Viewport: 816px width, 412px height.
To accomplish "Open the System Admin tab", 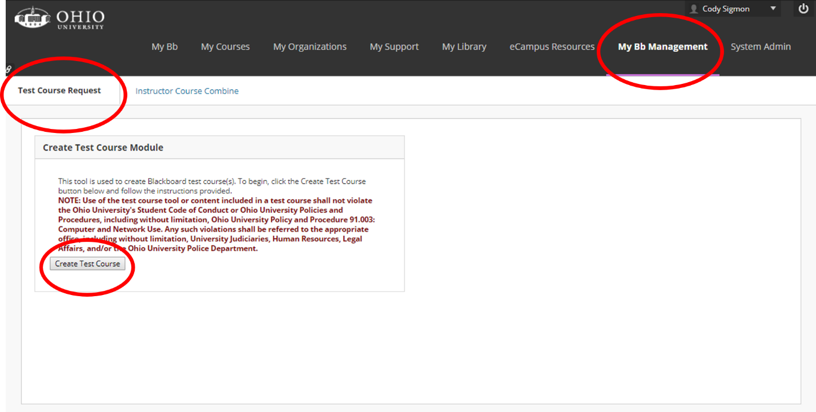I will (761, 47).
